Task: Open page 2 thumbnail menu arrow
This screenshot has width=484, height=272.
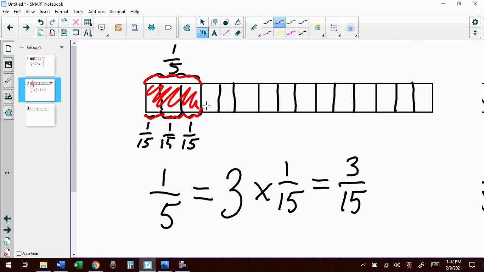Action: pos(51,83)
